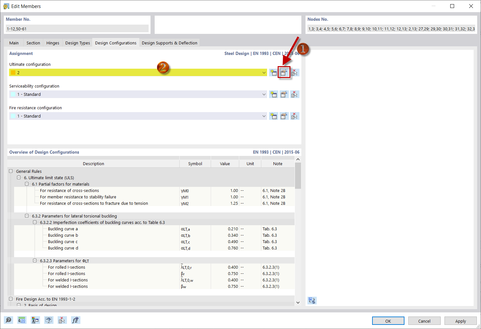Edit the highlighted ultimate configuration
The width and height of the screenshot is (481, 329).
[x=284, y=72]
